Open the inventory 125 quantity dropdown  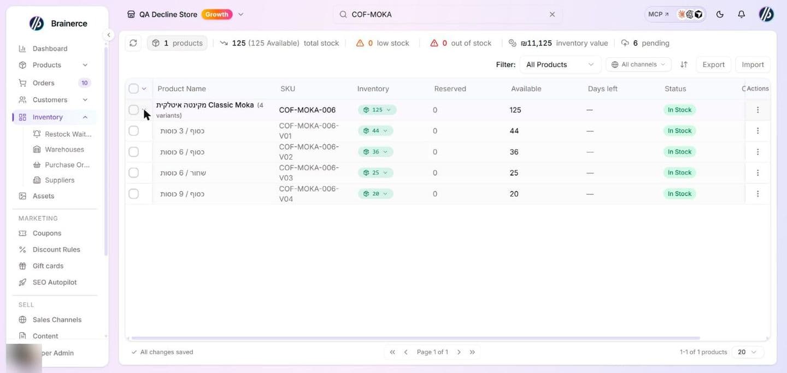coord(377,110)
